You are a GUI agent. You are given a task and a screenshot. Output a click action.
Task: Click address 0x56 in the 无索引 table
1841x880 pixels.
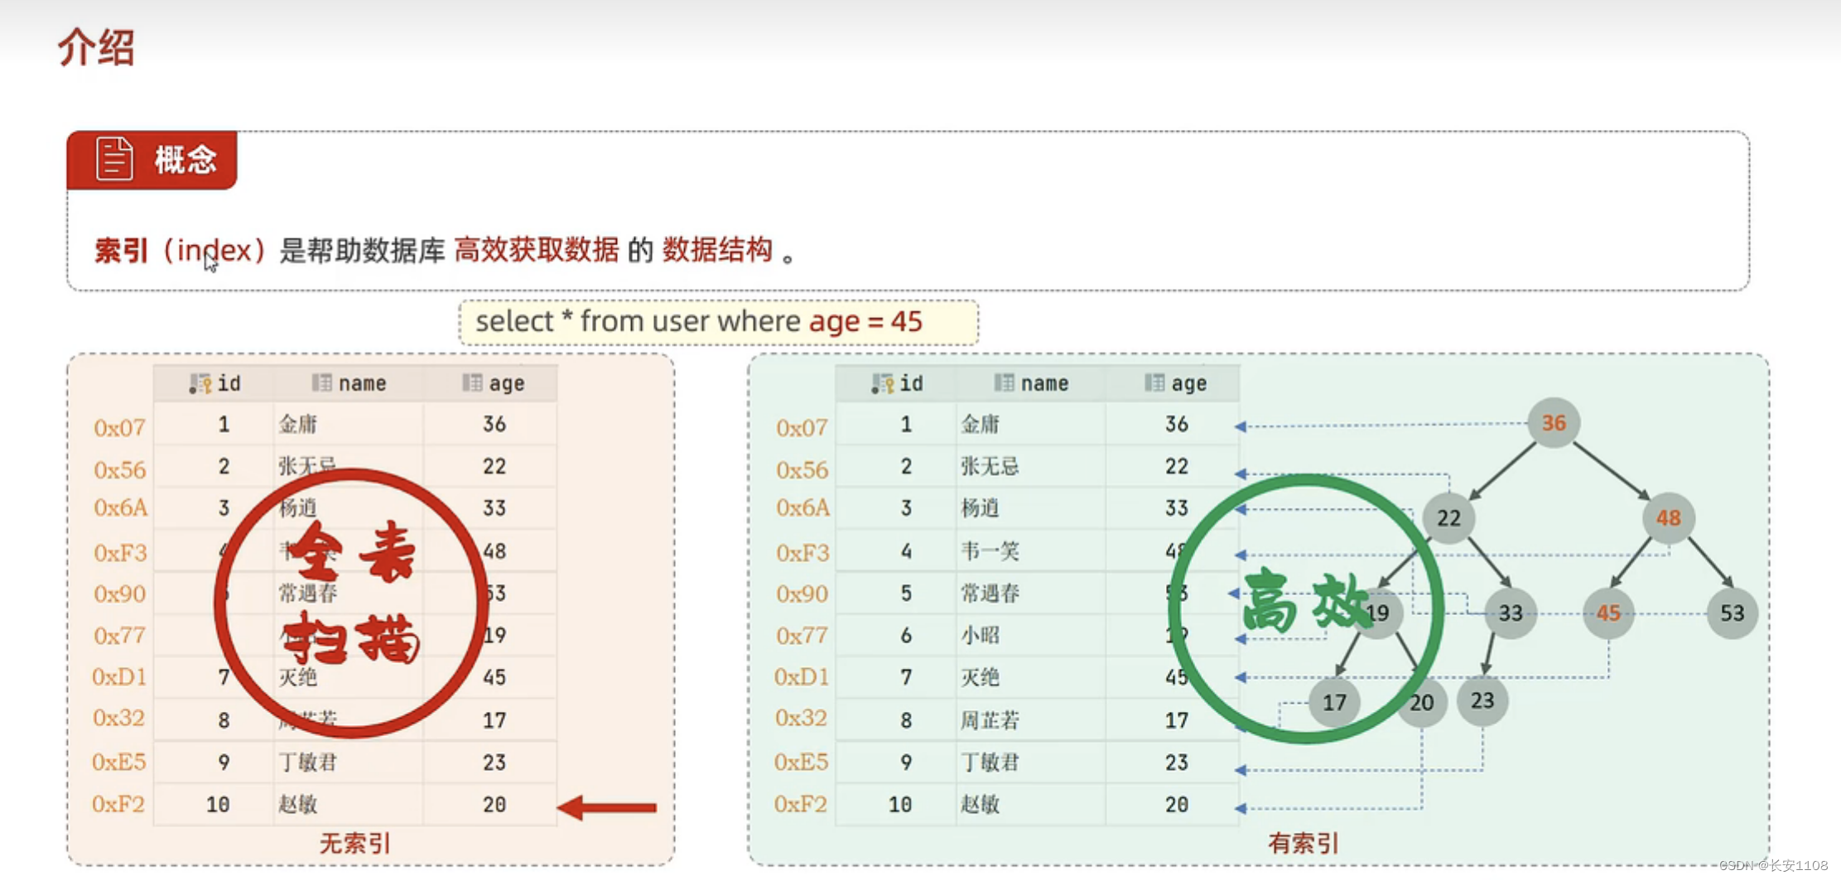[x=119, y=470]
